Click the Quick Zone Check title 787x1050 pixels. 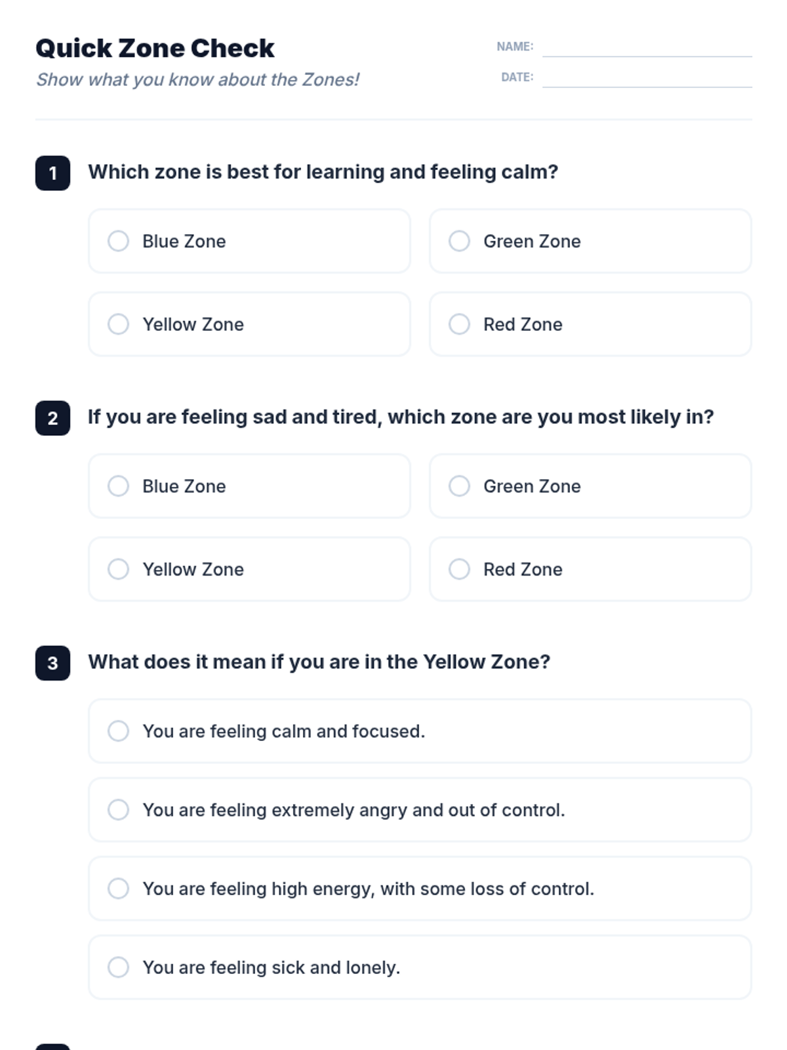pyautogui.click(x=155, y=49)
